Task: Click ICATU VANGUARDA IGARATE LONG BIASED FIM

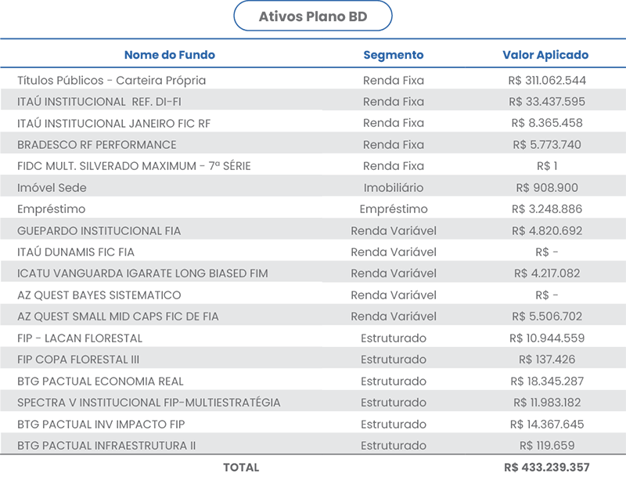Action: pos(142,273)
